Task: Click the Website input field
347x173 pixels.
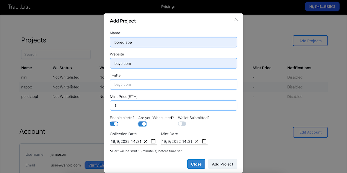Action: (x=173, y=63)
